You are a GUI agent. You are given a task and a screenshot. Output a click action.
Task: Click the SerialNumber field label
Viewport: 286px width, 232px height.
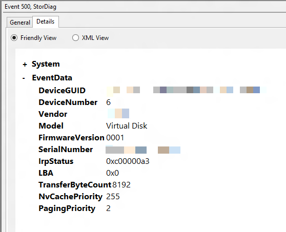click(x=66, y=150)
